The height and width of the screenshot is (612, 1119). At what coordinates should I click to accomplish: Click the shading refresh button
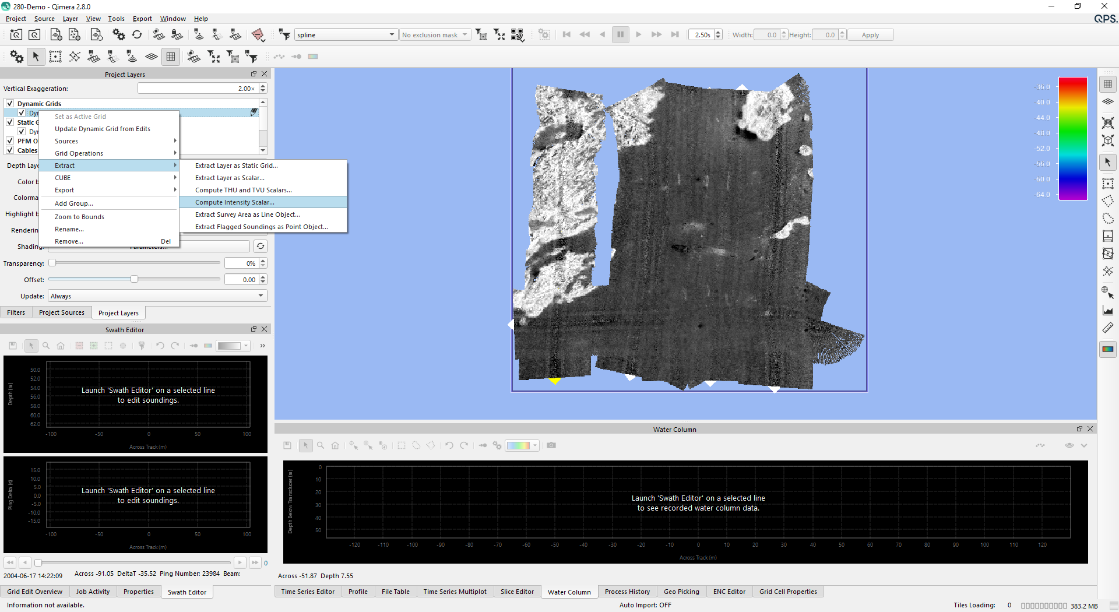pyautogui.click(x=261, y=246)
